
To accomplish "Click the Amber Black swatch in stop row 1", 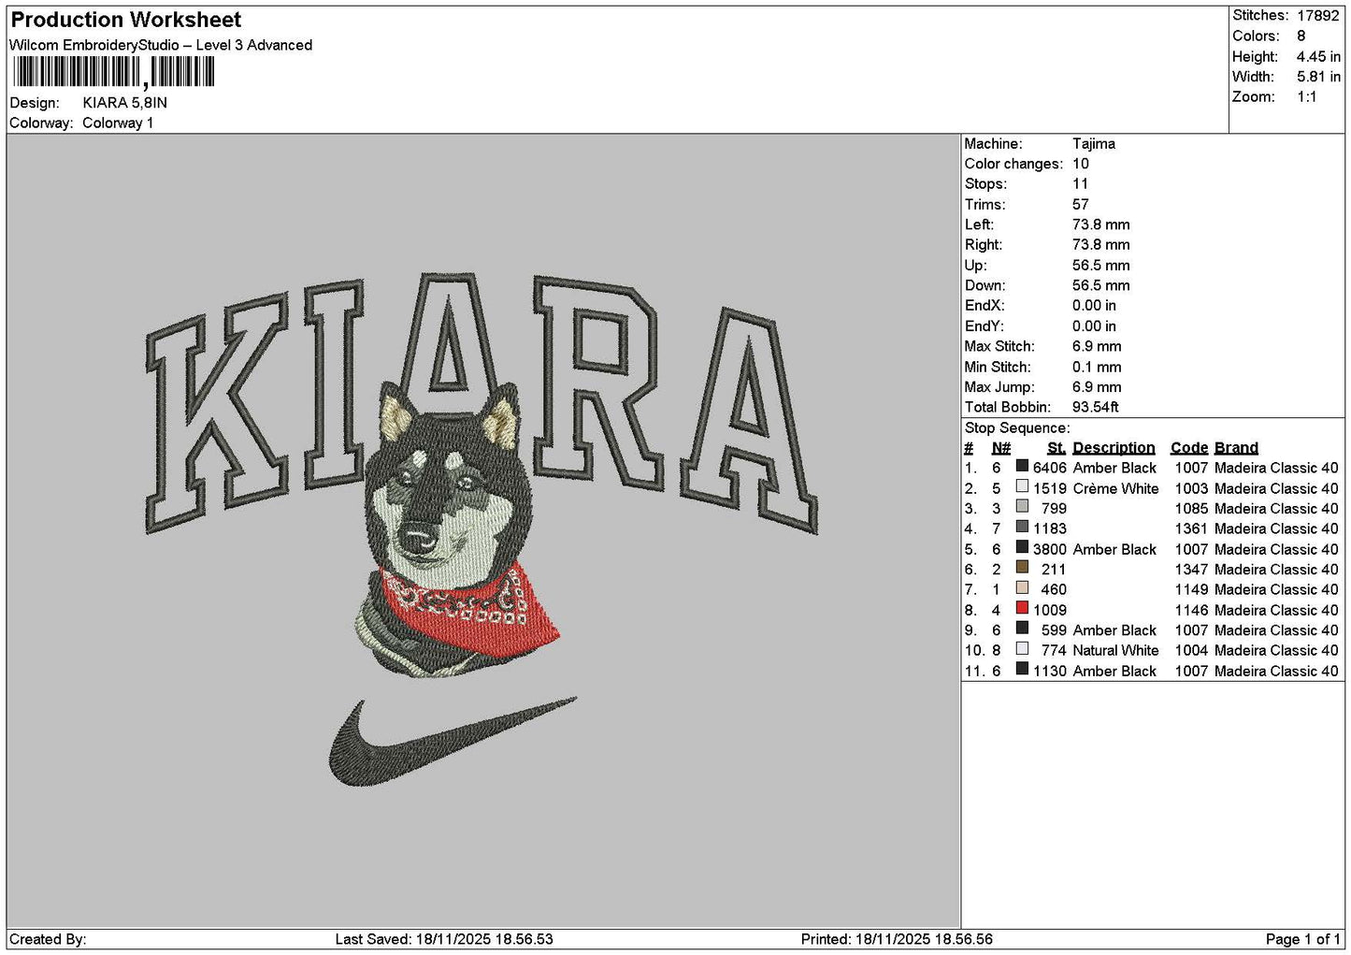I will coord(1022,467).
